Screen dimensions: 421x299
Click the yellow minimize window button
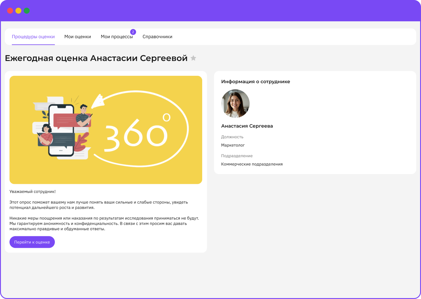tap(18, 11)
